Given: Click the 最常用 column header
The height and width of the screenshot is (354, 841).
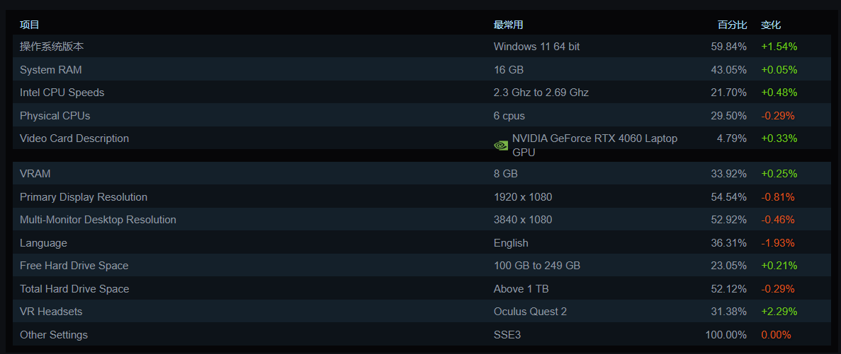Looking at the screenshot, I should click(508, 25).
